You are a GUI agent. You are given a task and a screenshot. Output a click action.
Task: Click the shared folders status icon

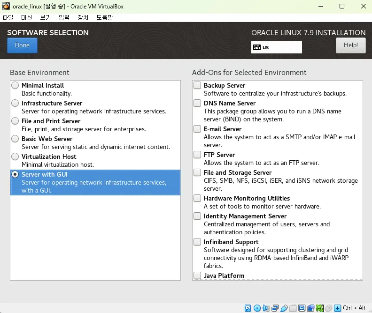pos(293,308)
